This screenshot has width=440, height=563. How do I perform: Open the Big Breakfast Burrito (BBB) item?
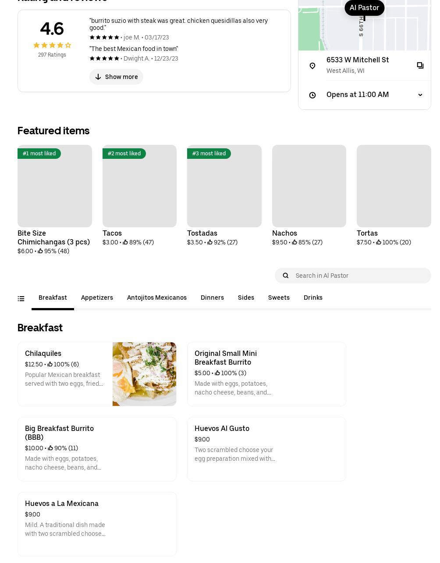click(x=97, y=449)
